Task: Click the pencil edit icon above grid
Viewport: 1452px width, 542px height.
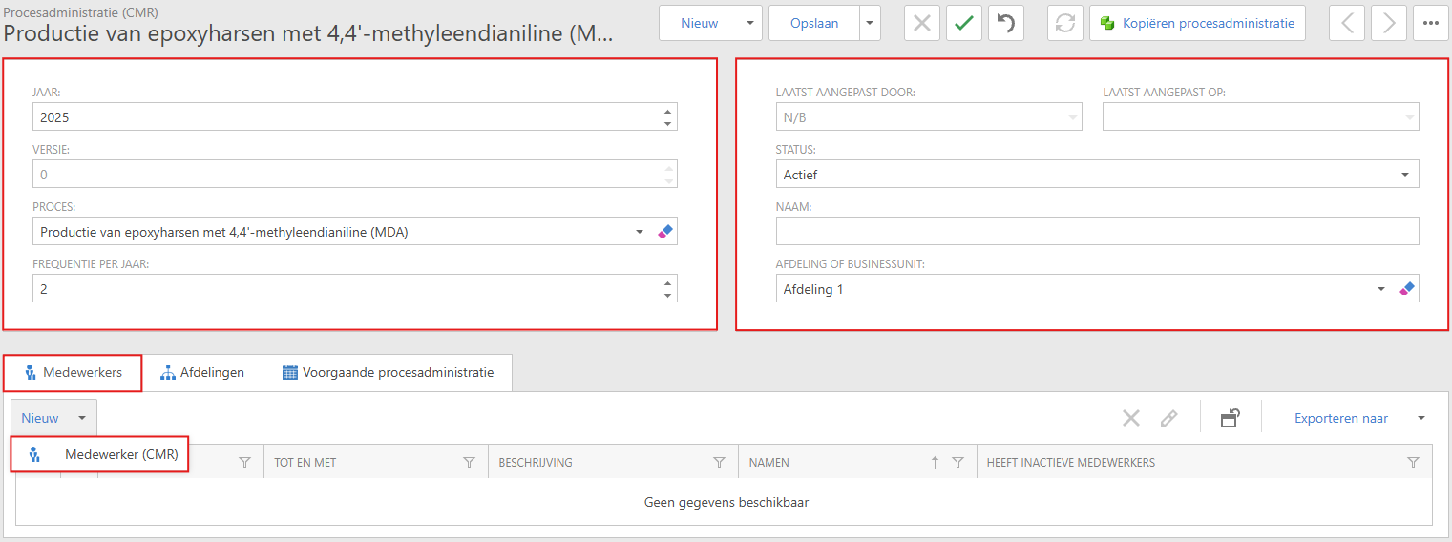Action: [1168, 418]
